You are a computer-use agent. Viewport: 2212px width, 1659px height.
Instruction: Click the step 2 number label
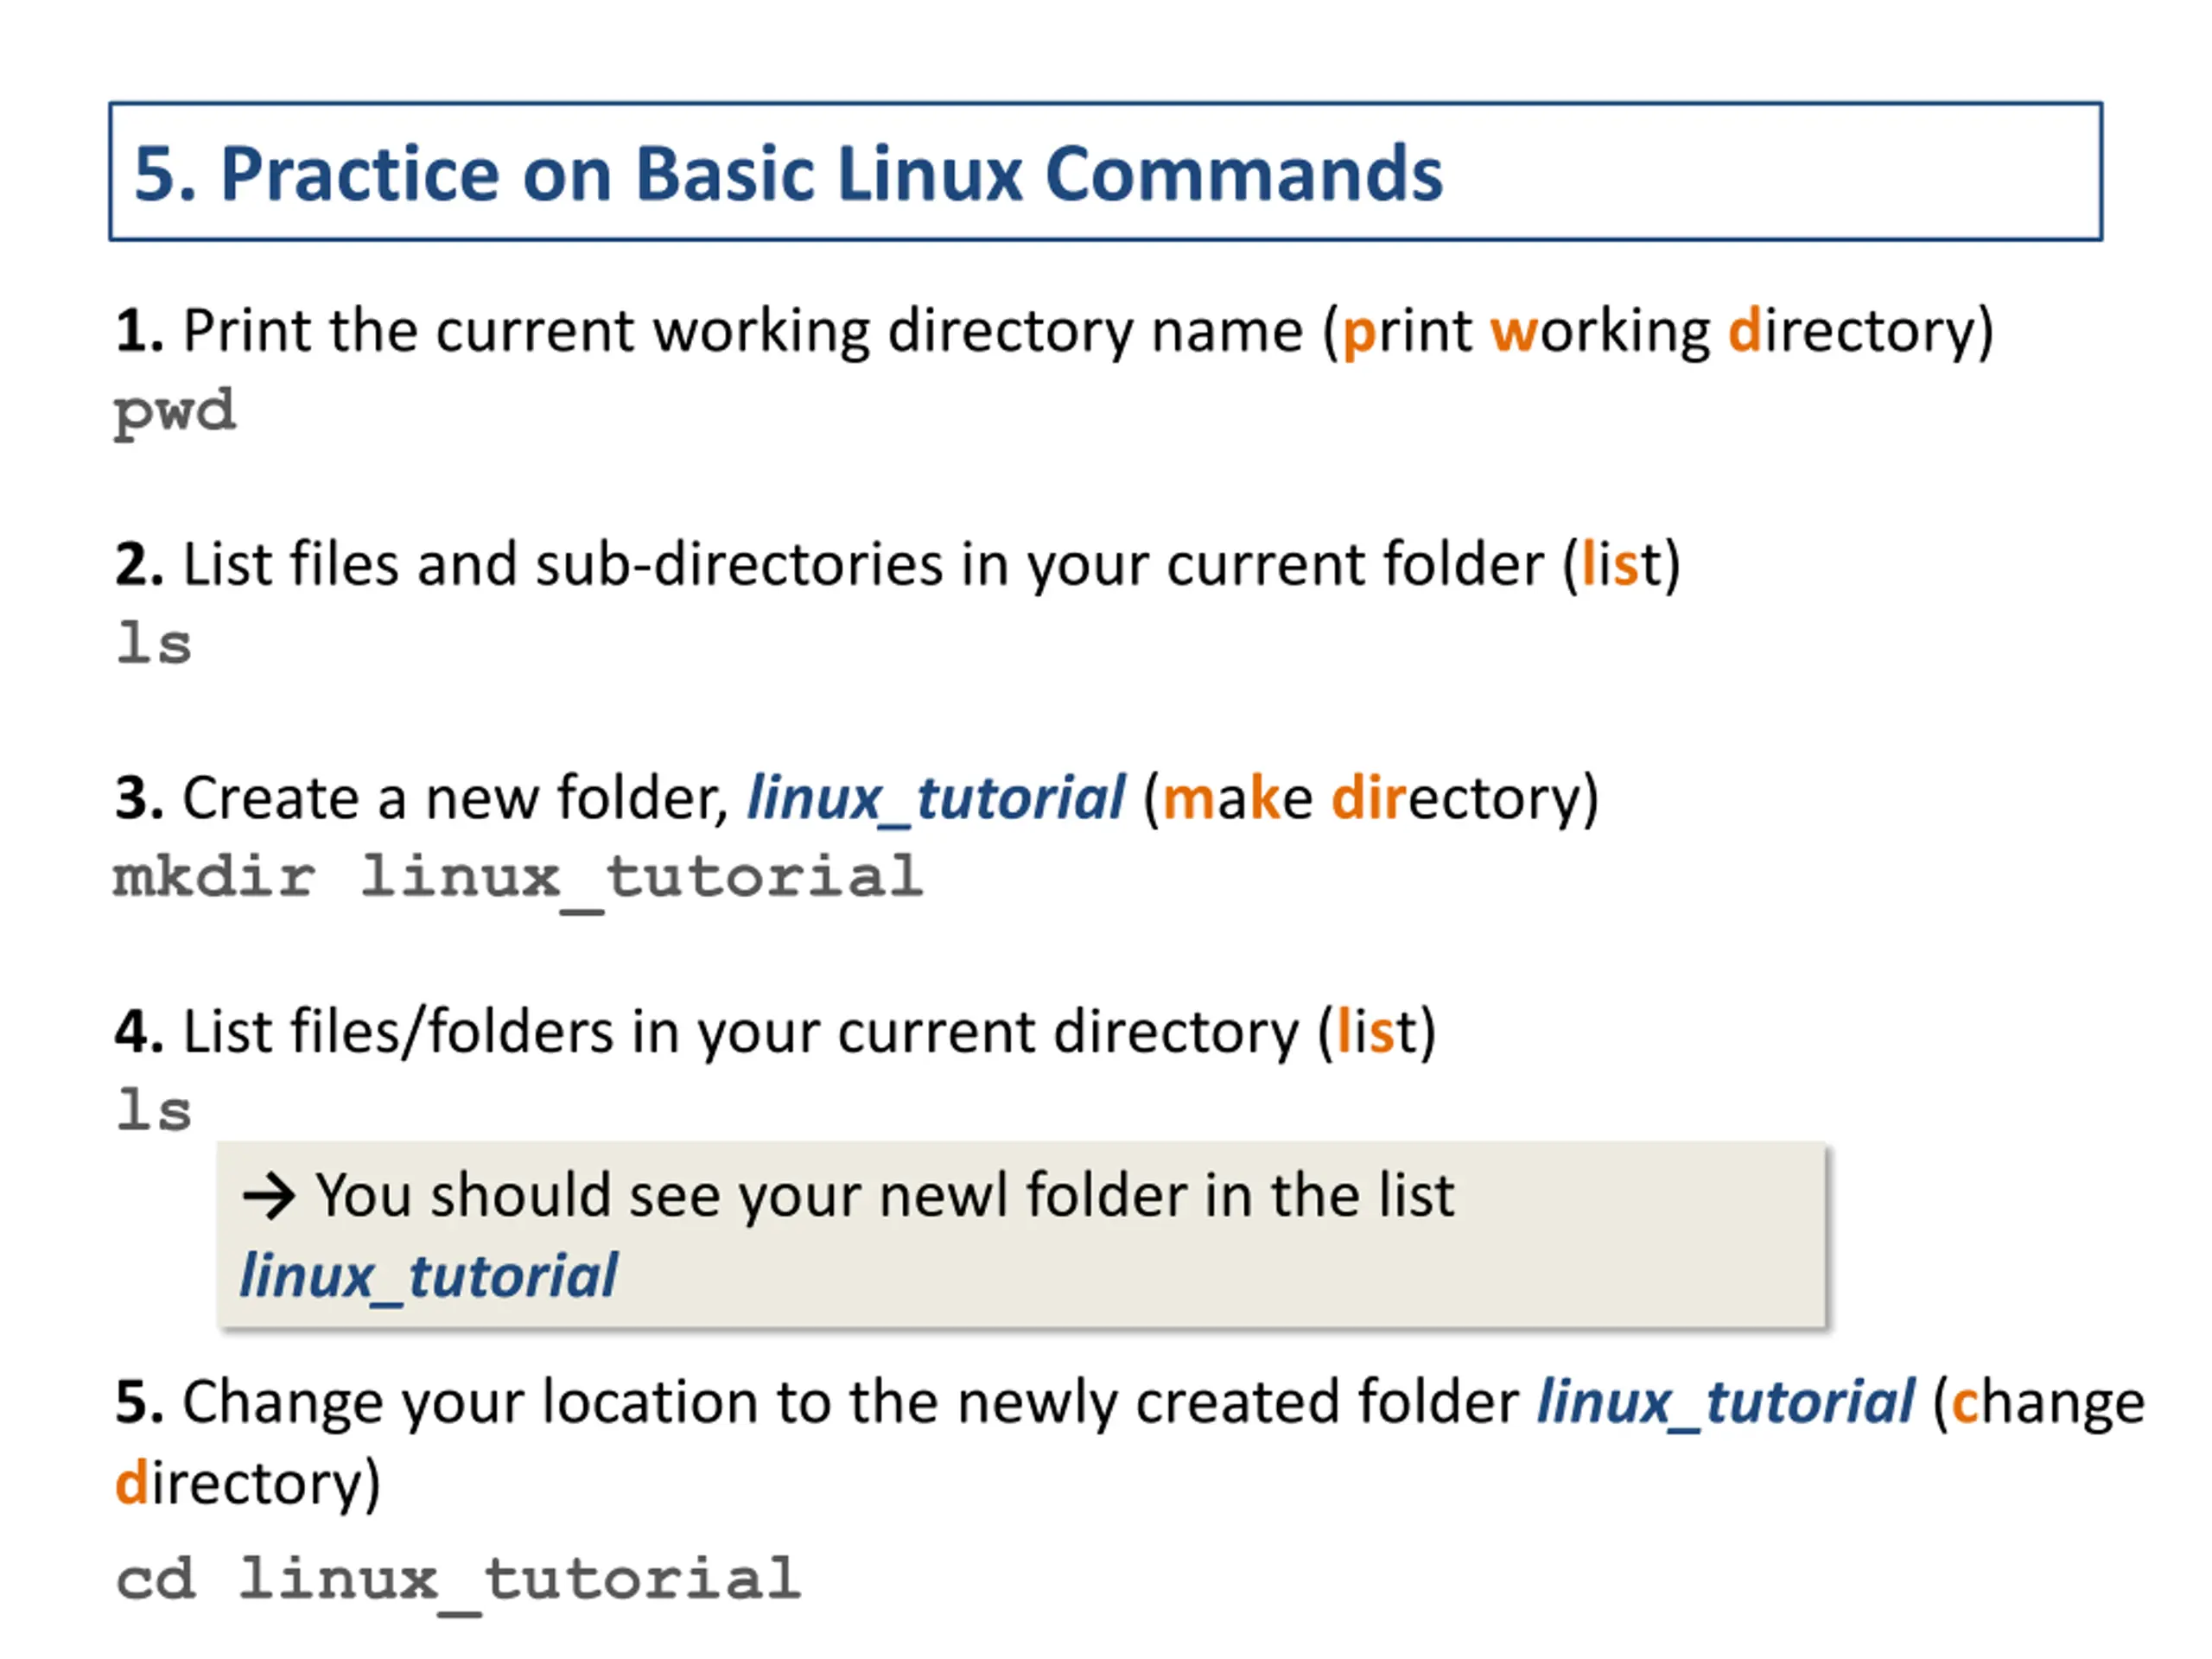(139, 565)
